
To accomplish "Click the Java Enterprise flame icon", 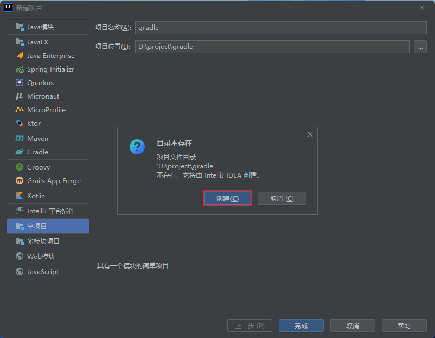I will tap(20, 55).
